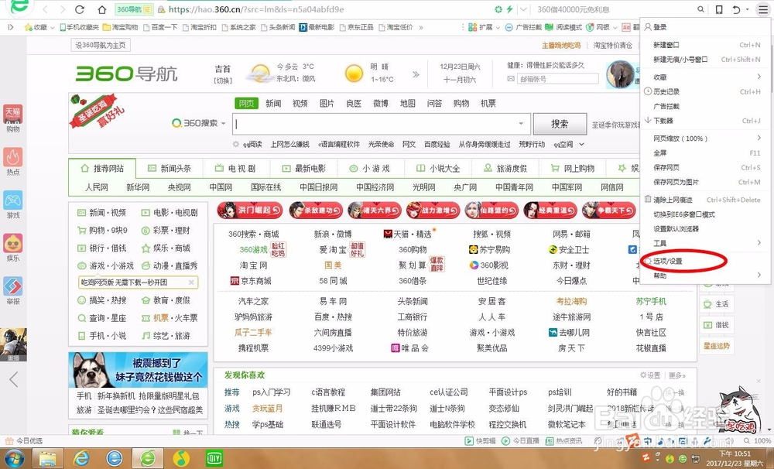The image size is (774, 469).
Task: Expand more hot searches chevron after qq空间
Action: 581,144
